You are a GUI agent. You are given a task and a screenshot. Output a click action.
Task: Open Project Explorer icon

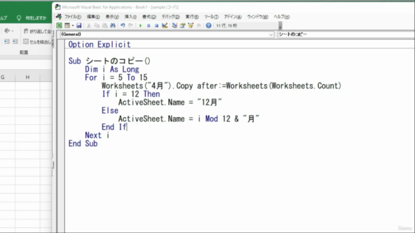174,25
